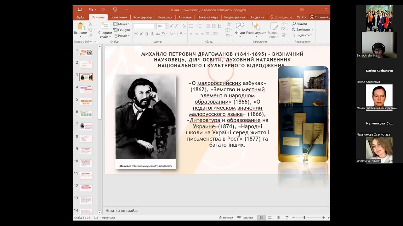Viewport: 403px width, 226px height.
Task: Toggle bold Ж formatting
Action: point(136,34)
